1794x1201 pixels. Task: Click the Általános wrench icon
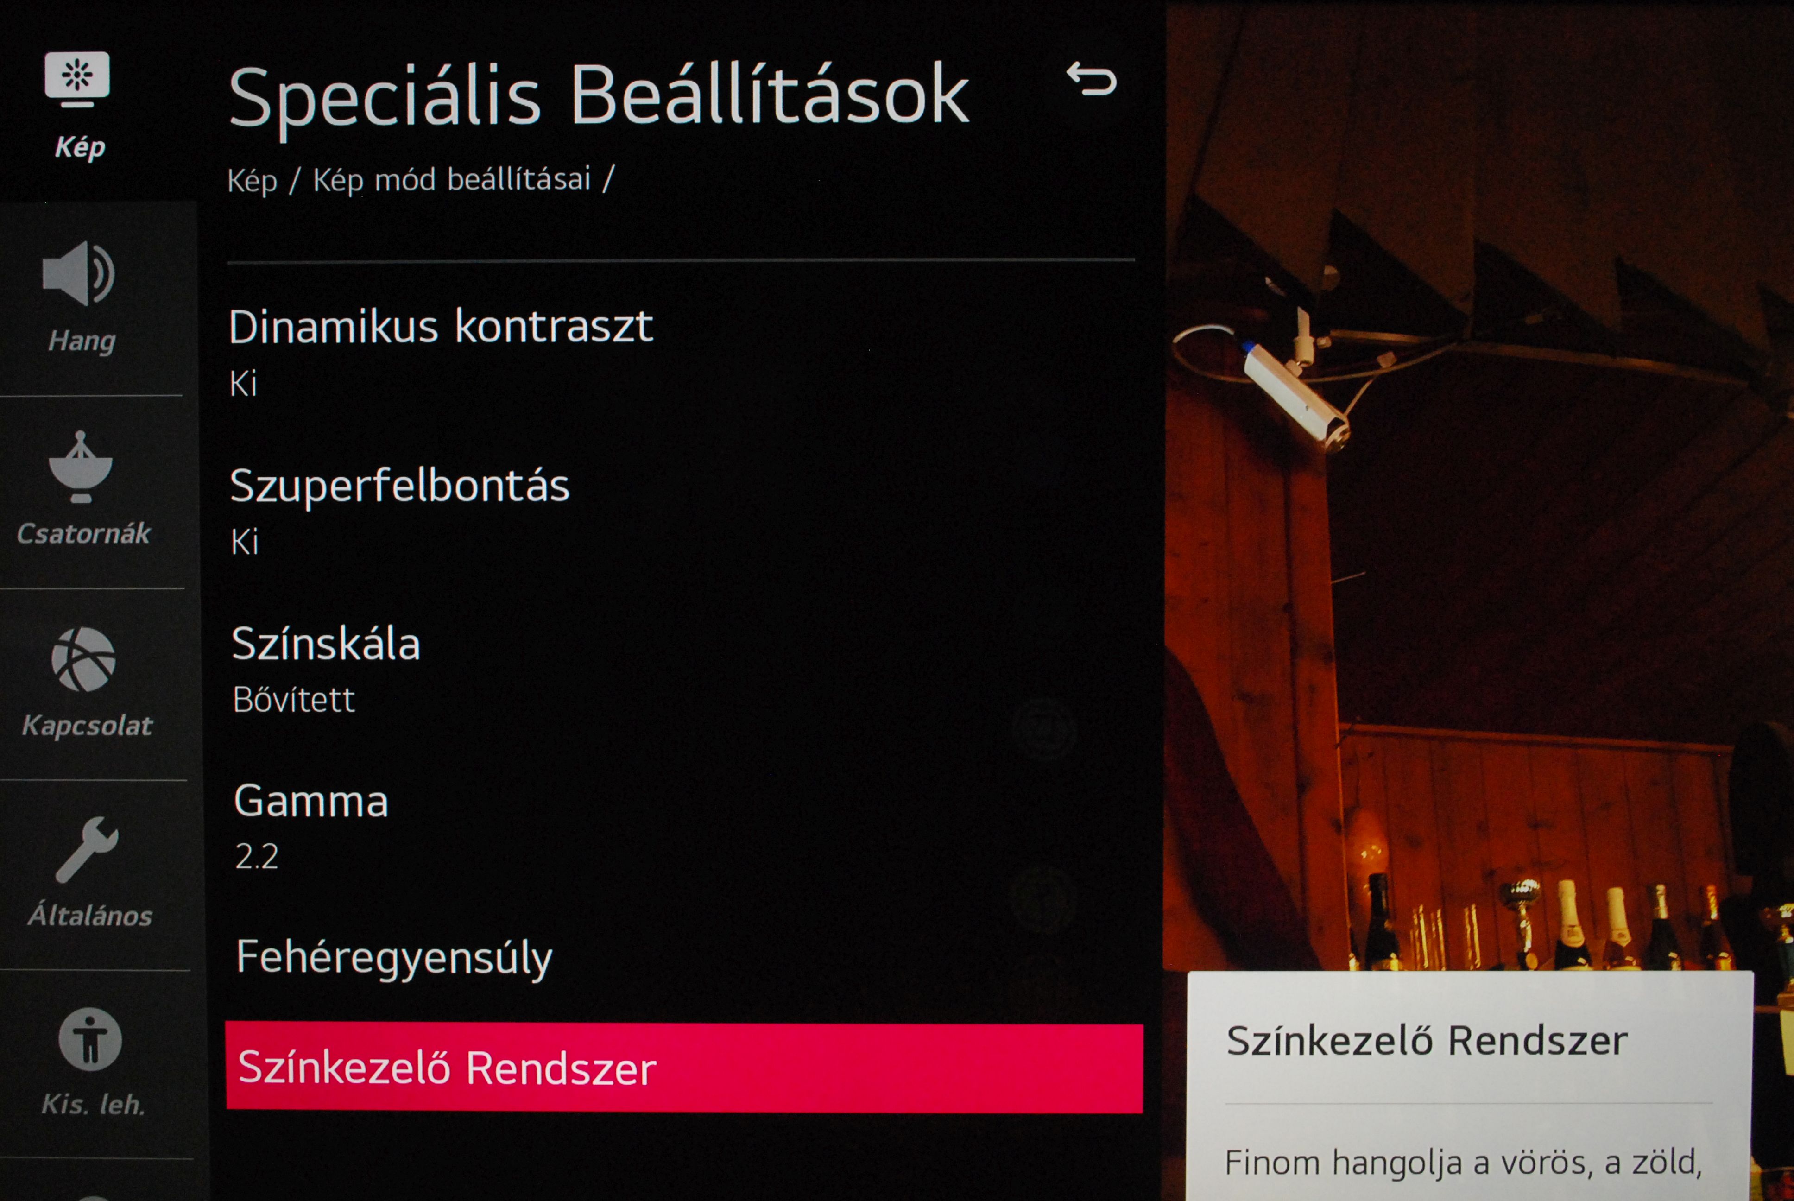pos(87,849)
